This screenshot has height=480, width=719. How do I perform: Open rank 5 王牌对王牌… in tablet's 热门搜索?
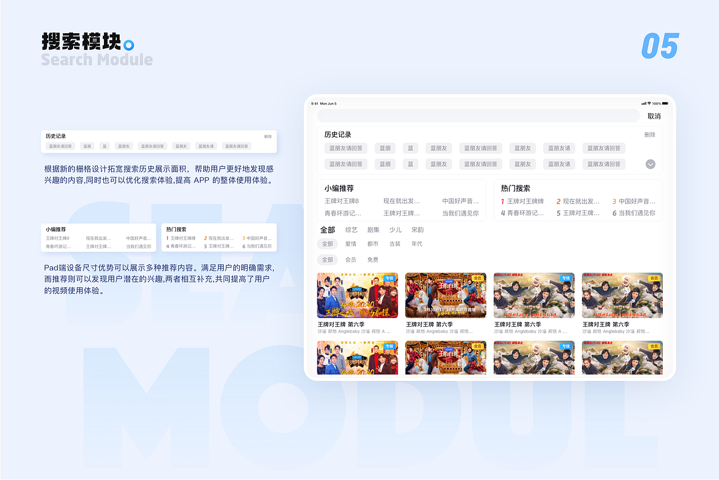click(x=578, y=214)
